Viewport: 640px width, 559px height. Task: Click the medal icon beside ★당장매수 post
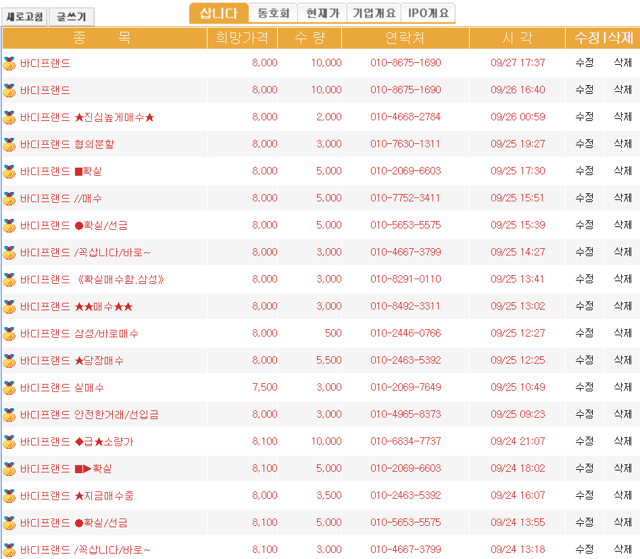(x=9, y=360)
